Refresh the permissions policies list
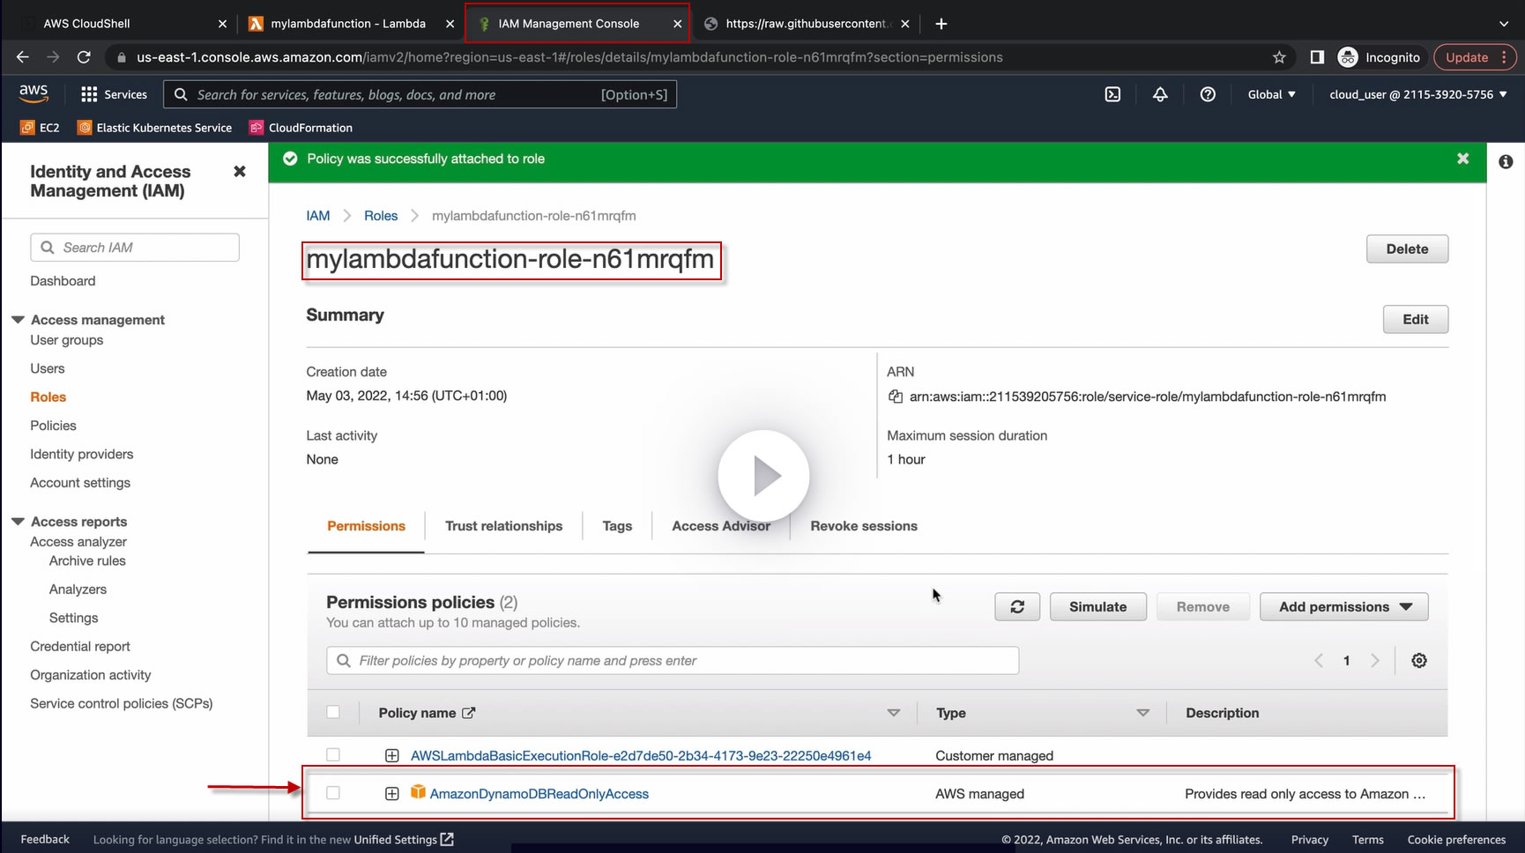Screen dimensions: 1525x853 click(1017, 606)
